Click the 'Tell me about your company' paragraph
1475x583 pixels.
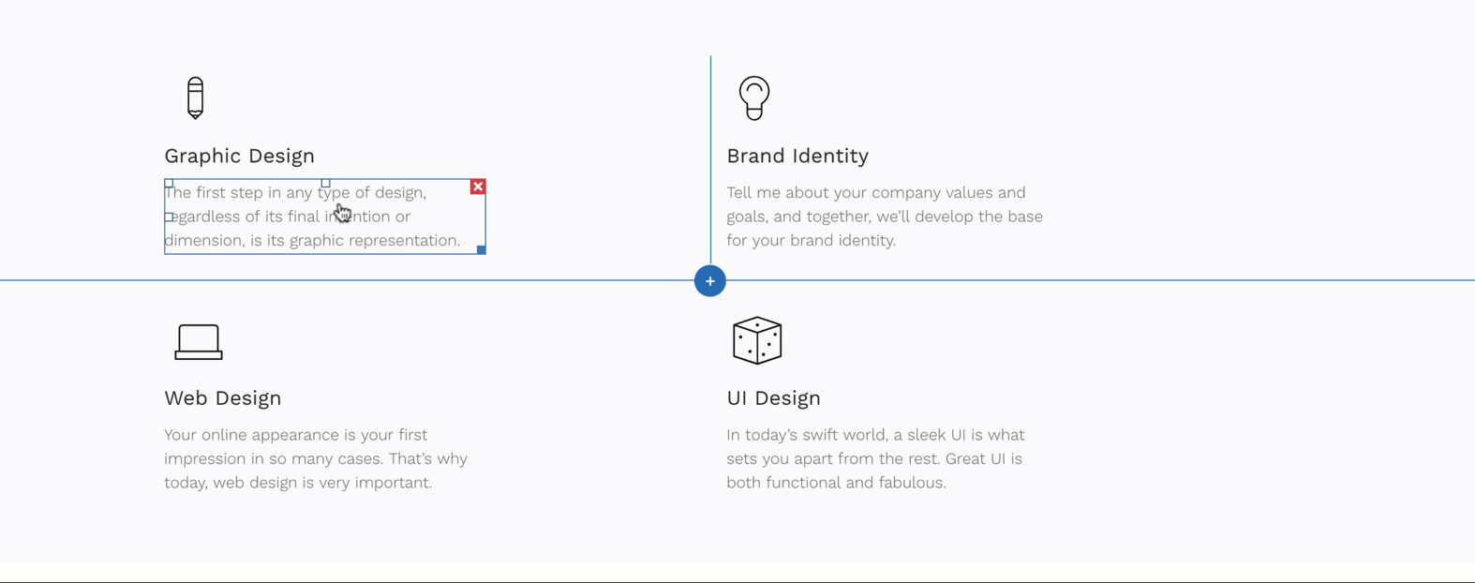click(885, 217)
